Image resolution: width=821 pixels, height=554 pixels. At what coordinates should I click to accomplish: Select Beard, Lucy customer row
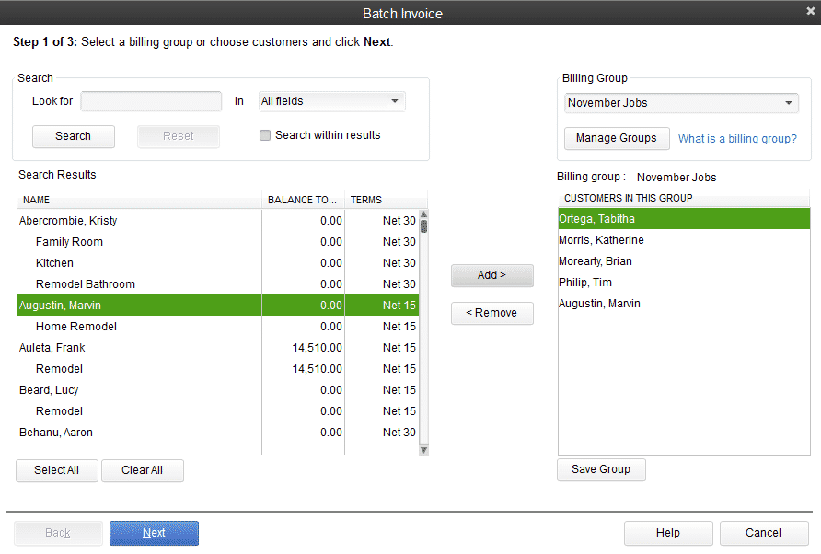218,390
